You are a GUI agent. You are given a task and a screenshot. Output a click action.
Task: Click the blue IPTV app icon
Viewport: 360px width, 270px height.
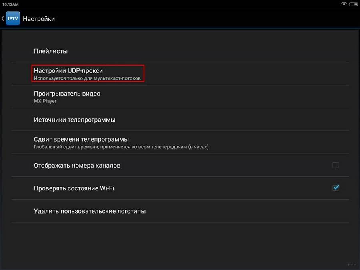pos(13,19)
